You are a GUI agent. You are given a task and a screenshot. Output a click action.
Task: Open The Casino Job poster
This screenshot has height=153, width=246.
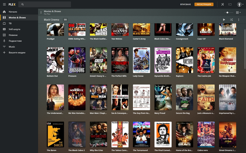206,60
